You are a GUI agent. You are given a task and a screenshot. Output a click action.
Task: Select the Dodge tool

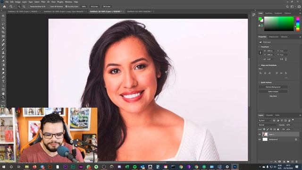point(3,73)
